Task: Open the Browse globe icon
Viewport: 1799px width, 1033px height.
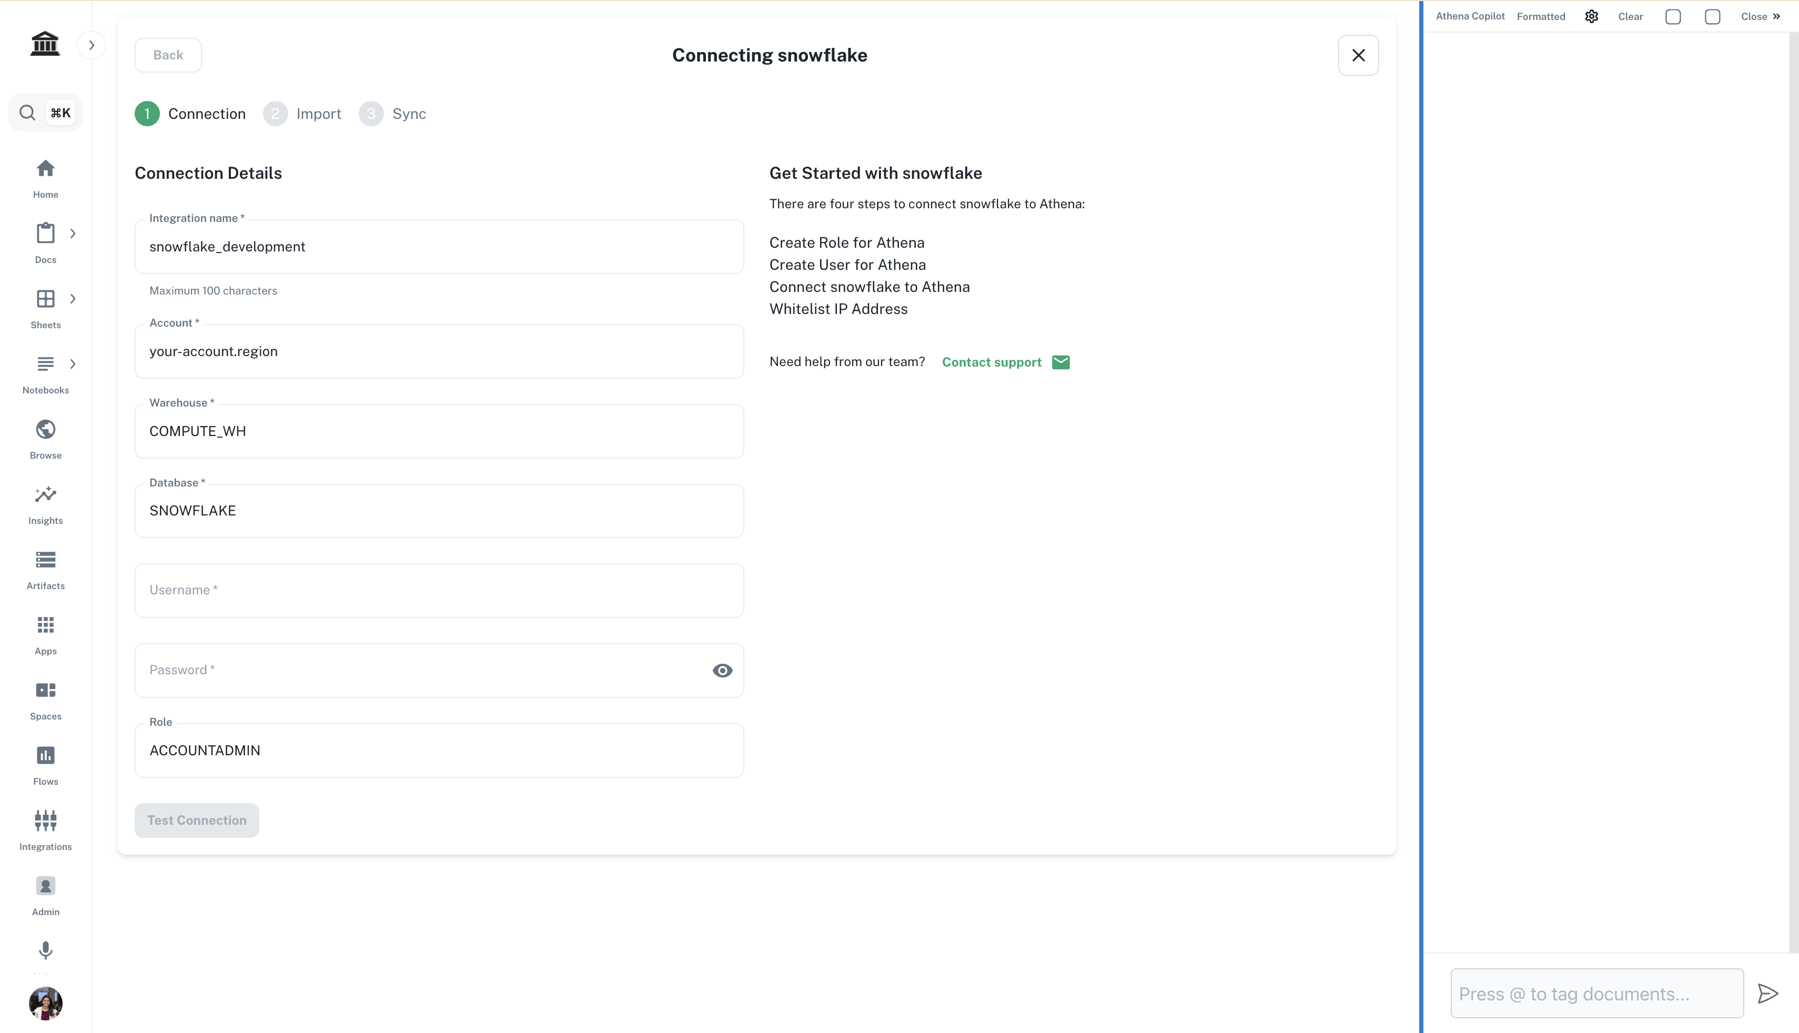Action: pos(45,430)
